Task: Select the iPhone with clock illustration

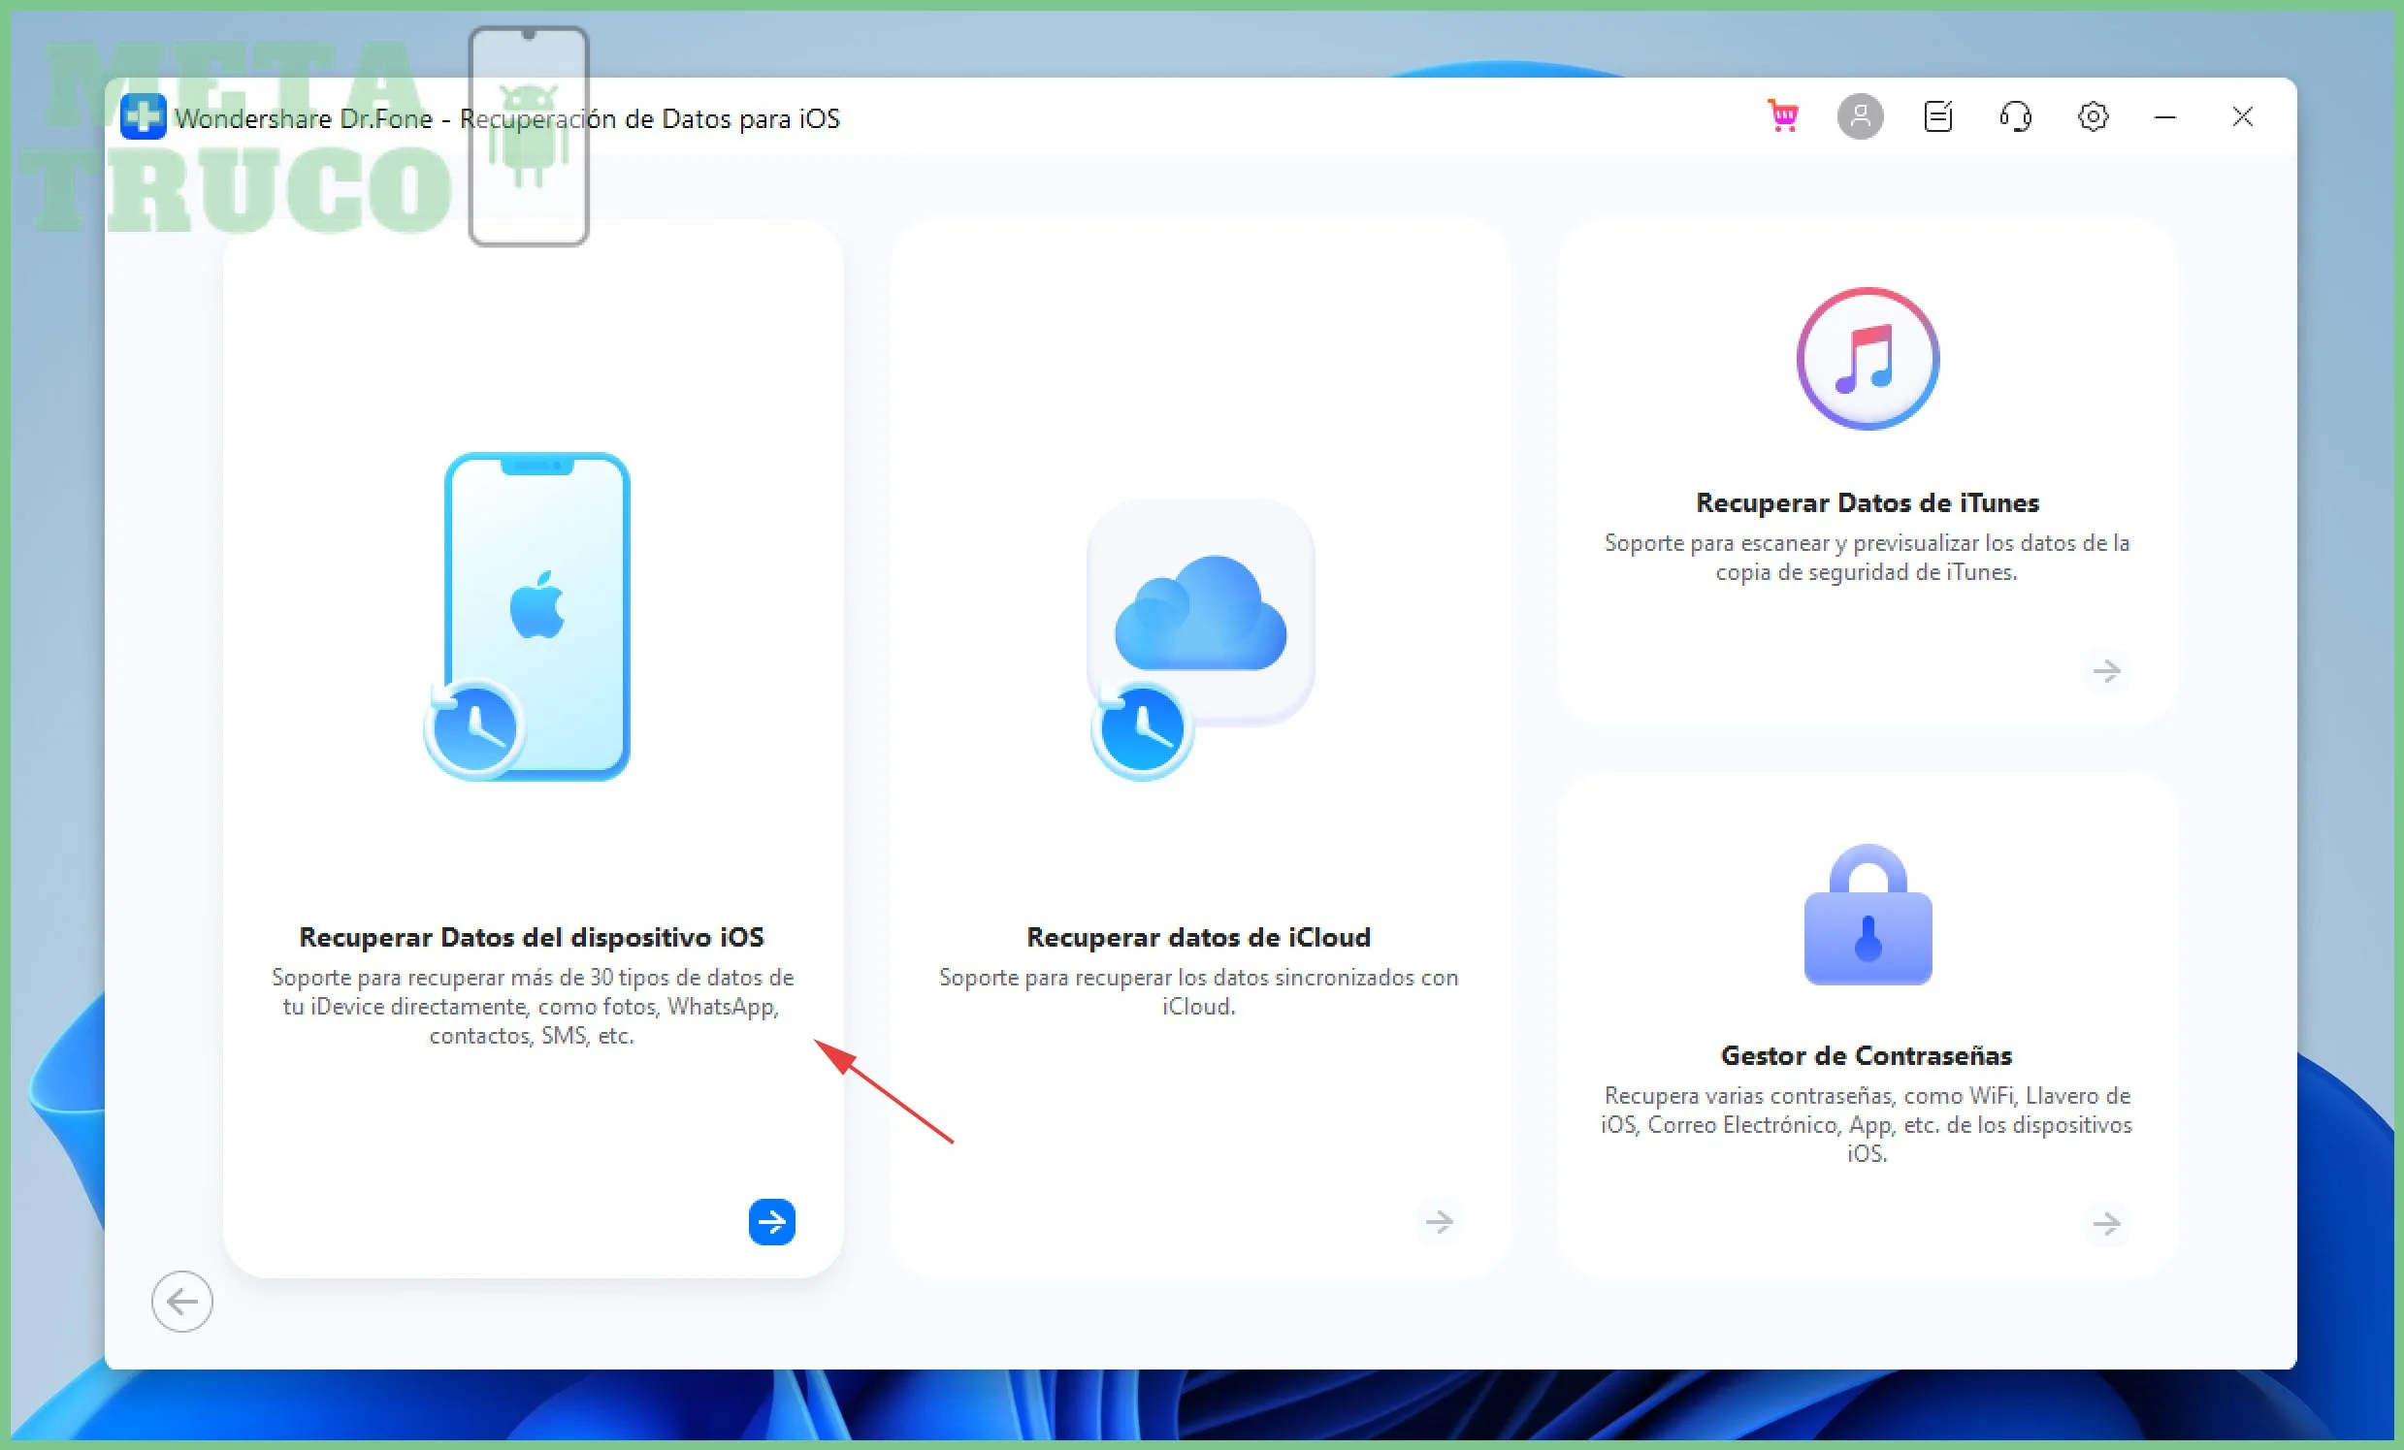Action: point(528,616)
